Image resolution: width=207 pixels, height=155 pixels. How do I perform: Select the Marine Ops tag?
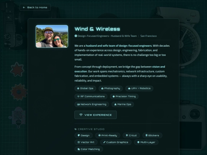coord(123,104)
